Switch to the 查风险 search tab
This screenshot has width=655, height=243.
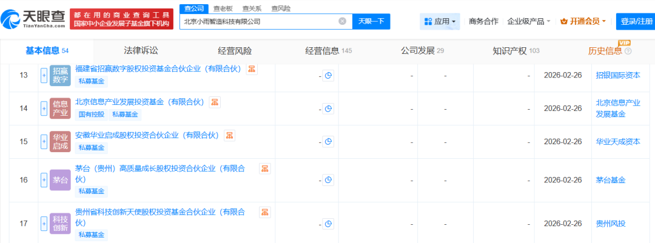[281, 8]
